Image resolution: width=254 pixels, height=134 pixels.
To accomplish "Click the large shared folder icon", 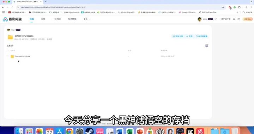I will [x=10, y=37].
